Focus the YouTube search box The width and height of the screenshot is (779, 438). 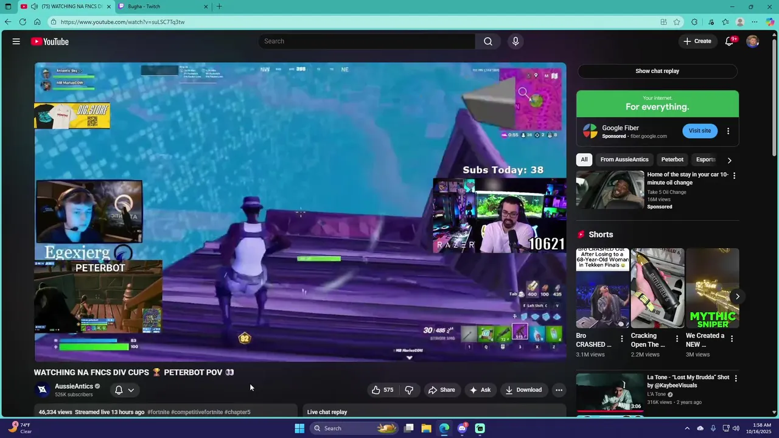(367, 41)
